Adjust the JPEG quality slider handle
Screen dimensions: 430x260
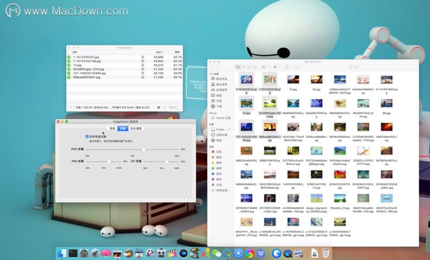(x=144, y=150)
